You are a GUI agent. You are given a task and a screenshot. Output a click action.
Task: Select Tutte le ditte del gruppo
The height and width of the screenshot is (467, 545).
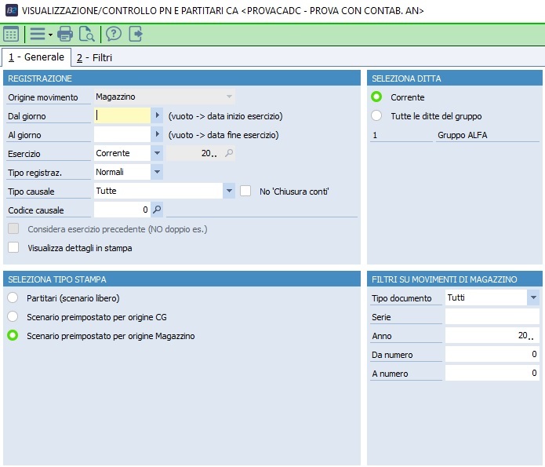coord(376,115)
